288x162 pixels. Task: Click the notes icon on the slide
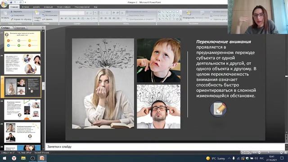pos(218,109)
